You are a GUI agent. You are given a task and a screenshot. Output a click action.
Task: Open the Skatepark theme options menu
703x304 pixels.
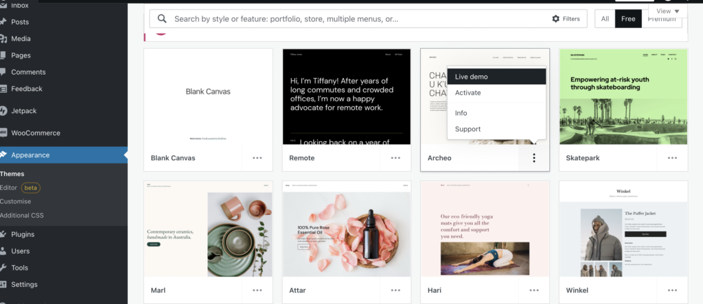click(x=673, y=158)
